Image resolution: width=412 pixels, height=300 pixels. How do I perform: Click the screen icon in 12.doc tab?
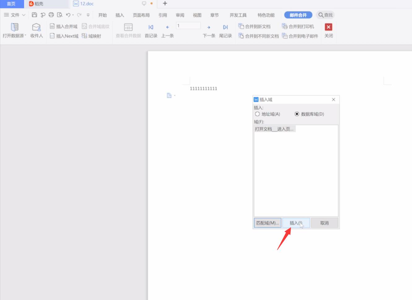click(144, 4)
